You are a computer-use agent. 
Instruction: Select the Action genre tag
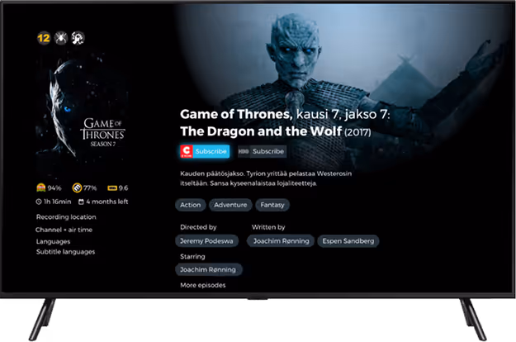pos(190,205)
